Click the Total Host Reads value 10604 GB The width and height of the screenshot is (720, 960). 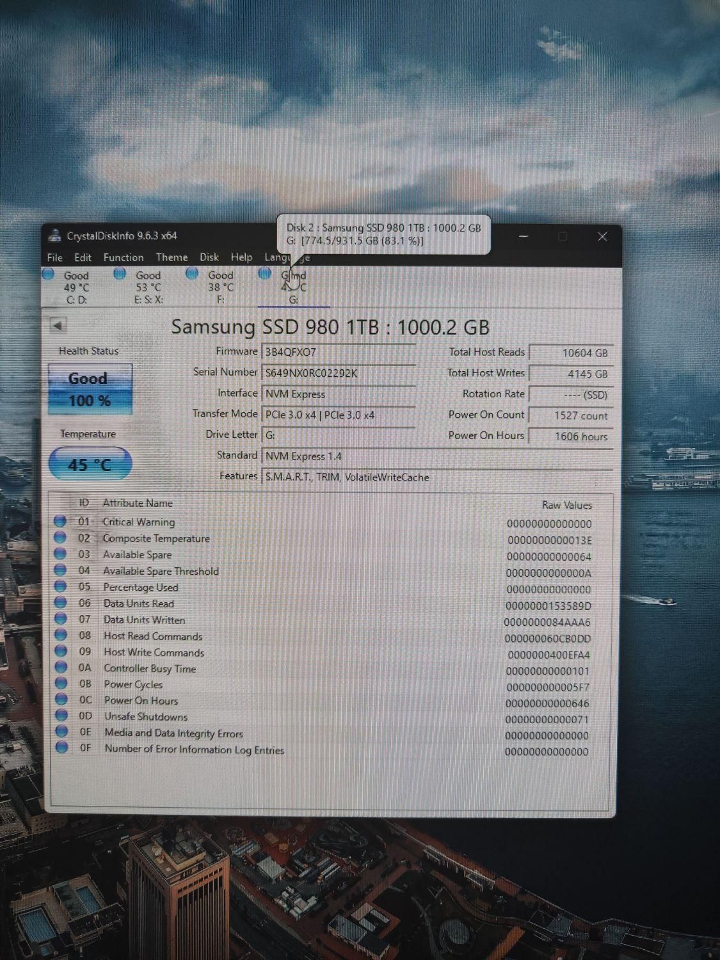[571, 353]
